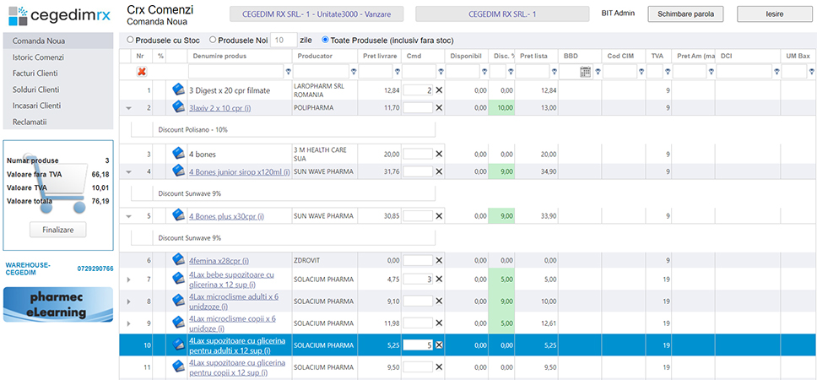The width and height of the screenshot is (817, 380).
Task: Open book icon for 4 Bones plus x30cpr
Action: pos(178,215)
